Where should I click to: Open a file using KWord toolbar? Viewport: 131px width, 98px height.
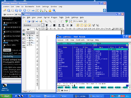click(29, 21)
